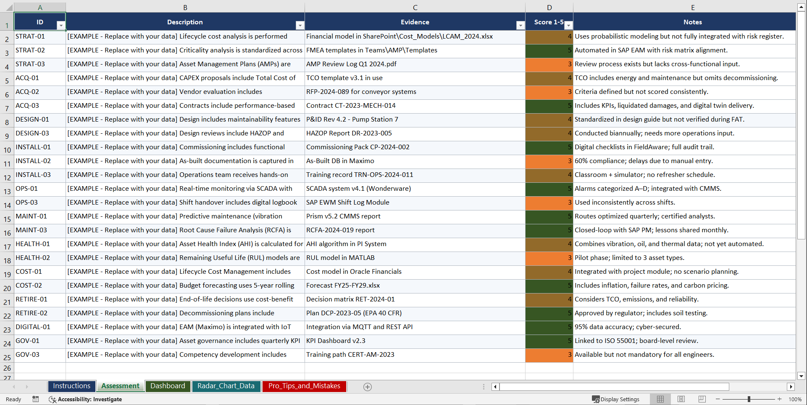Click the Zoom Out minus icon

[718, 399]
